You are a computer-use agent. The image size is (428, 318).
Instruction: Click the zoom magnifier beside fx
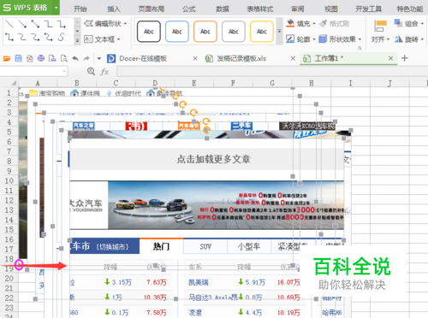91,71
